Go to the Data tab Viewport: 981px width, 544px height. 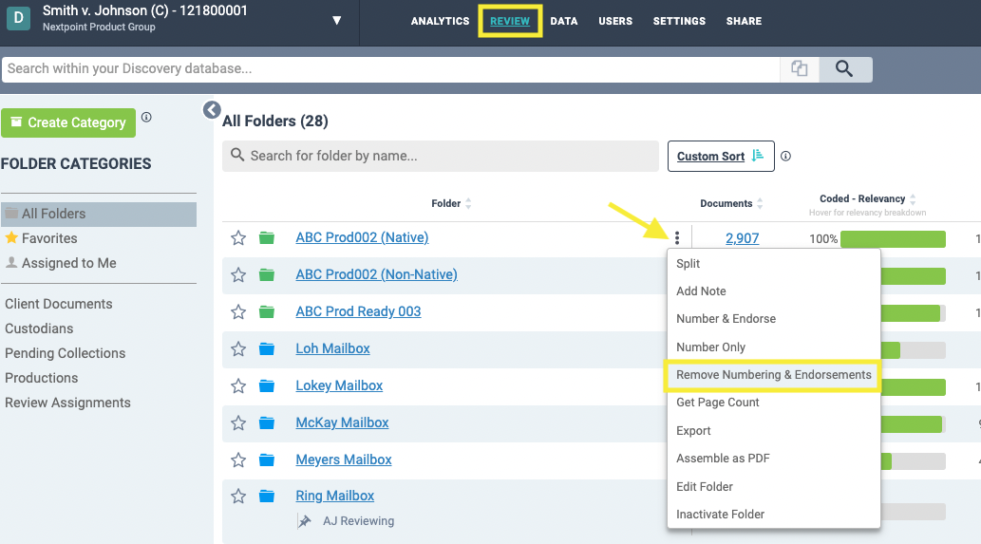point(564,21)
